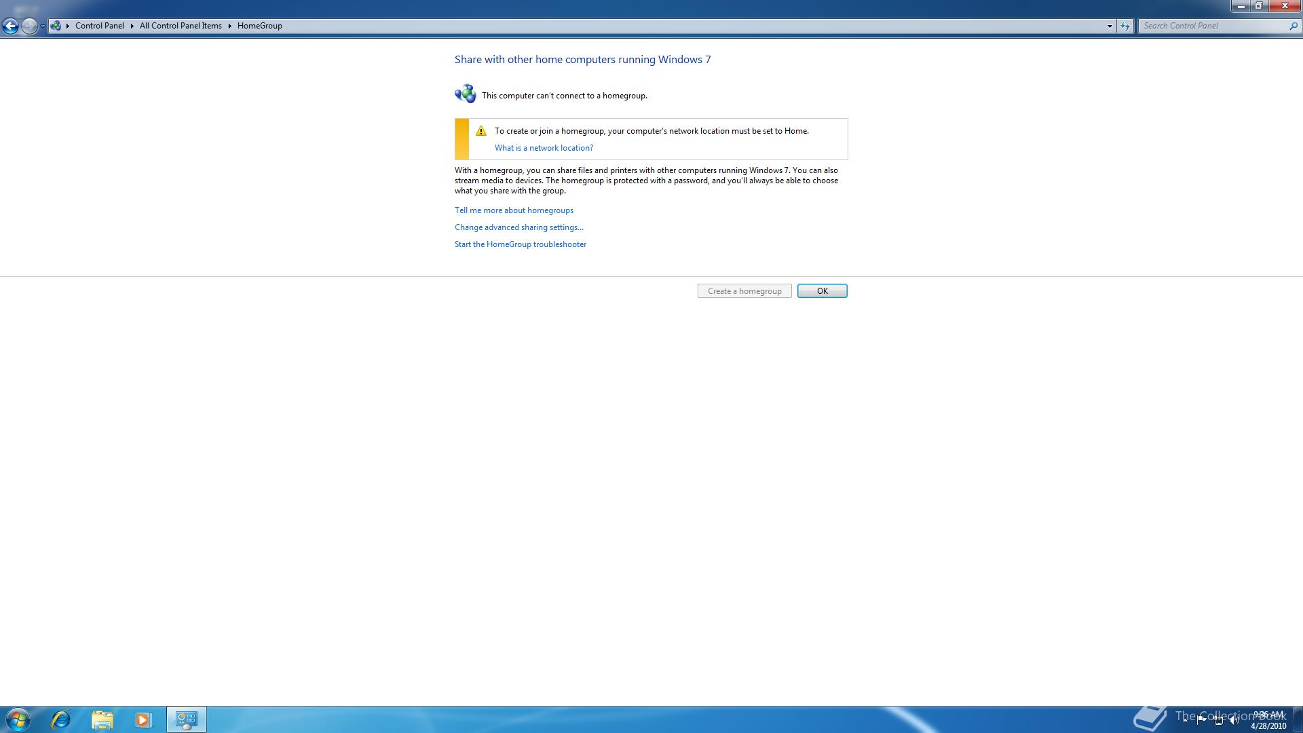Click the HomeGroup icon in address bar
The height and width of the screenshot is (733, 1303).
coord(56,26)
